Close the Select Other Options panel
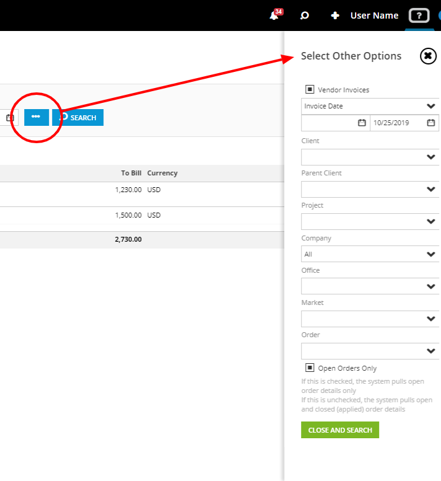441x481 pixels. (x=428, y=56)
